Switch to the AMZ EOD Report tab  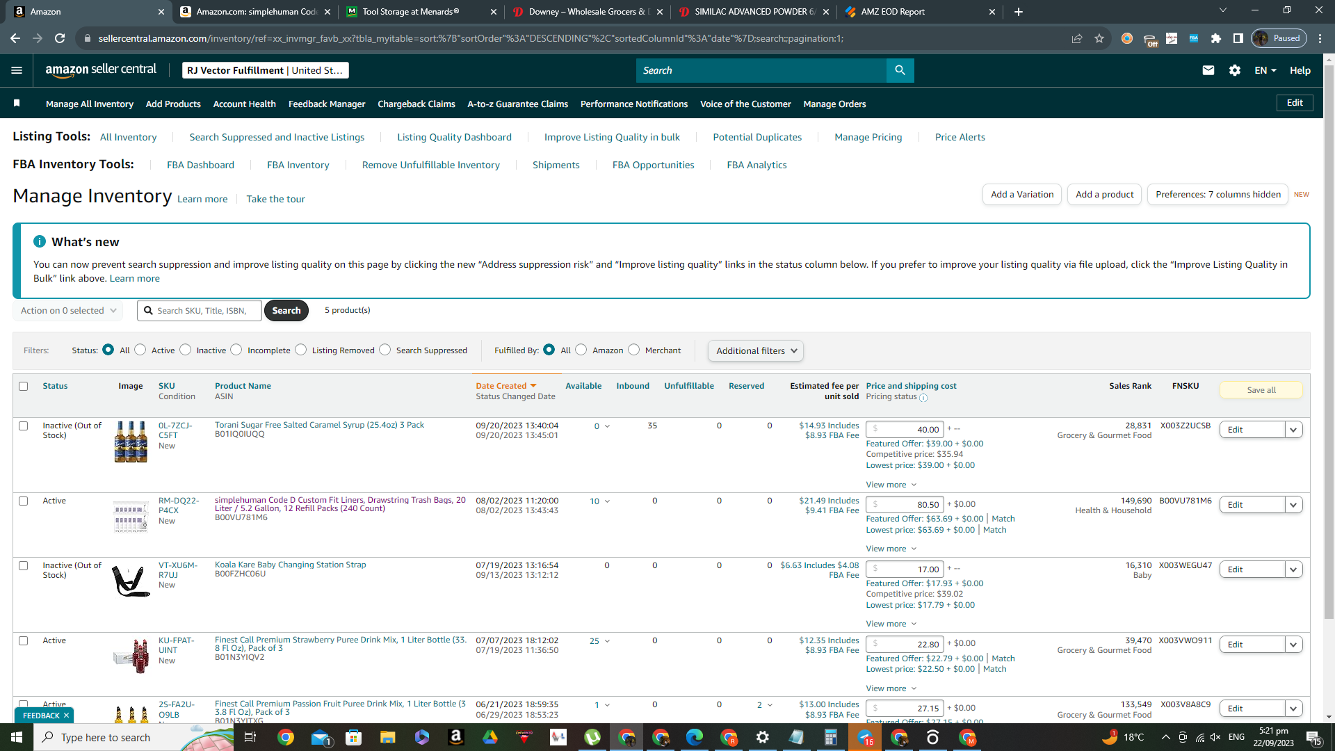(919, 12)
